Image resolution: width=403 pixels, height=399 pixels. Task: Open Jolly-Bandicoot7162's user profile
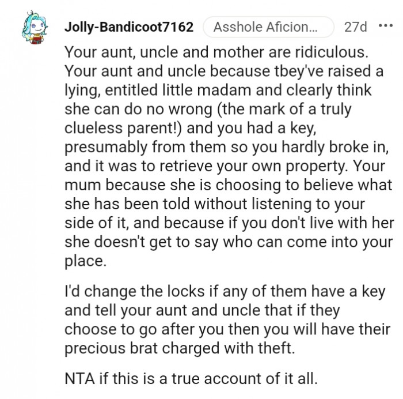128,27
